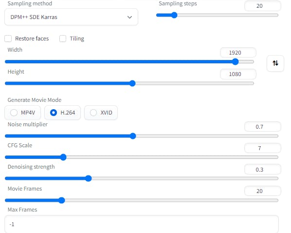Enable the Restore faces checkbox
Image resolution: width=291 pixels, height=233 pixels.
coord(8,39)
